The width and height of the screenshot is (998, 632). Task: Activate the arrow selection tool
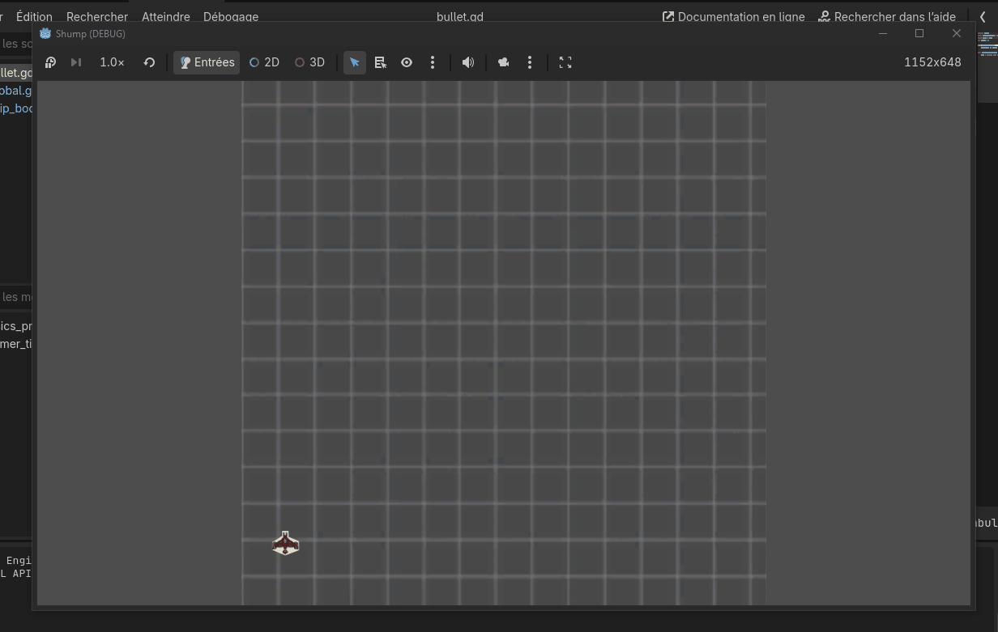click(x=355, y=62)
